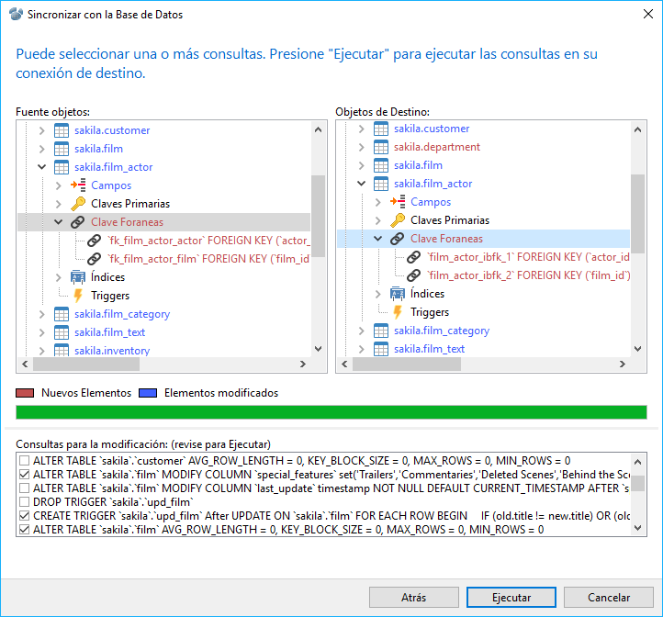This screenshot has height=617, width=663.
Task: Click the Triggers lightning icon in source tree
Action: [78, 296]
